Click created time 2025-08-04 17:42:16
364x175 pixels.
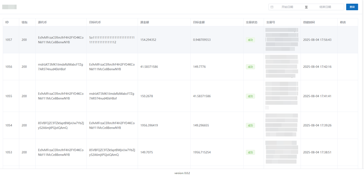click(317, 67)
